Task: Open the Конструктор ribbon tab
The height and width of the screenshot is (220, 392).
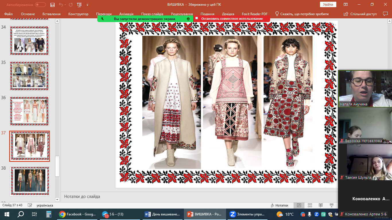Action: [x=78, y=14]
